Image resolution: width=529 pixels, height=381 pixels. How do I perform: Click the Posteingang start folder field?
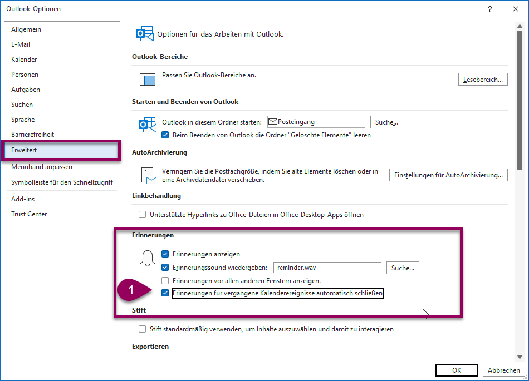[316, 122]
